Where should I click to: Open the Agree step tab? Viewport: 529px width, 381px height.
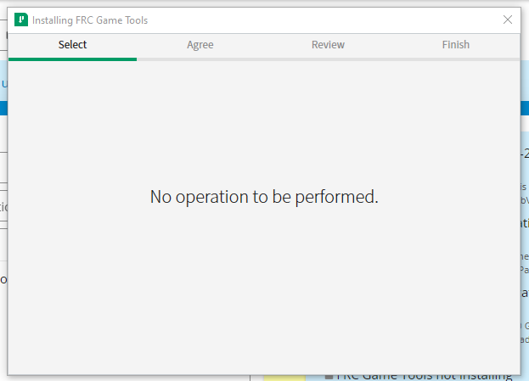coord(200,45)
